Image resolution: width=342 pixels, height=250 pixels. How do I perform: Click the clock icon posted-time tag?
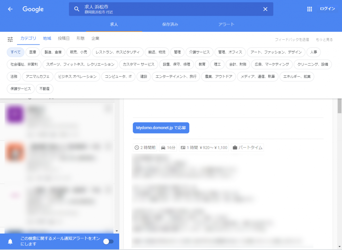tap(145, 148)
